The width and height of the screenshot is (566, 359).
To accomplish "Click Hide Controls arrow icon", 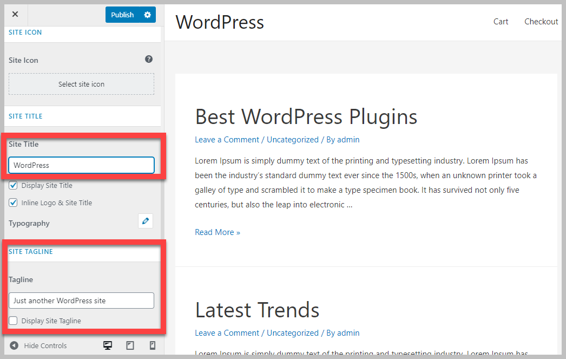I will pos(14,345).
